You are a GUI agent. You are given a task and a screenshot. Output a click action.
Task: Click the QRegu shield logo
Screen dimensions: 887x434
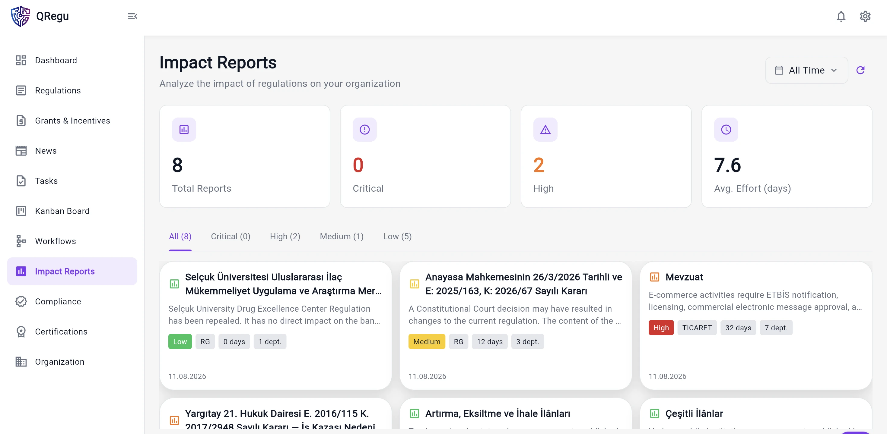20,16
